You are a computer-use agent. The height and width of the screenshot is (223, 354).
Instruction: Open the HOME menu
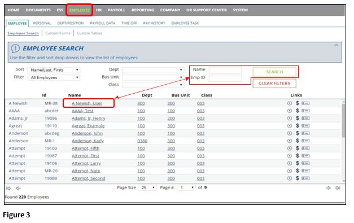14,10
